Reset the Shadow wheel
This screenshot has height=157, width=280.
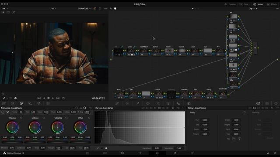coord(21,118)
